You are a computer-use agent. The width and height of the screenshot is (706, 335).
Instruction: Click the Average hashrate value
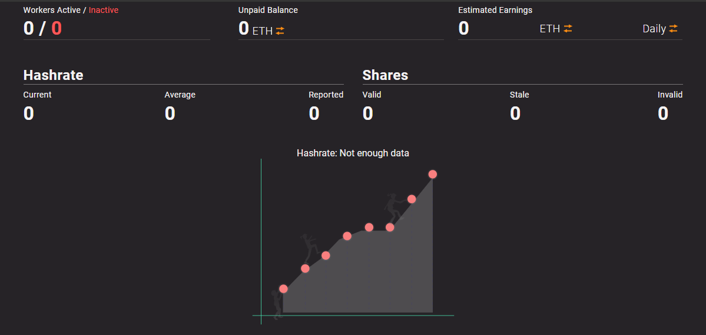(170, 113)
